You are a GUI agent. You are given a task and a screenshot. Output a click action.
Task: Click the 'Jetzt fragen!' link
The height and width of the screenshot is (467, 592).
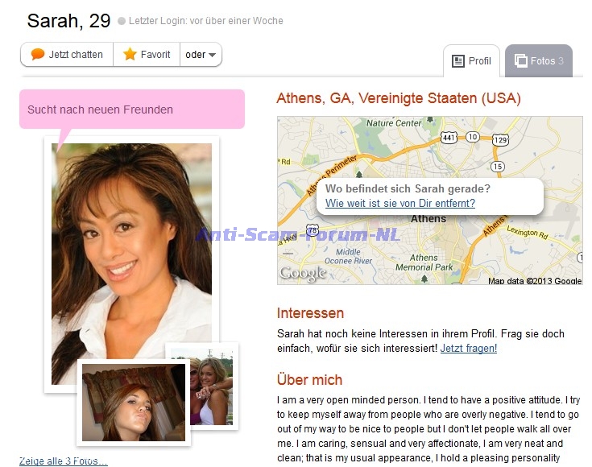469,348
